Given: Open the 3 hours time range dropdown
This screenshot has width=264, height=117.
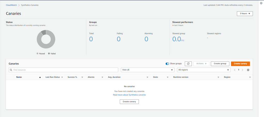Looking at the screenshot, I should (x=245, y=14).
